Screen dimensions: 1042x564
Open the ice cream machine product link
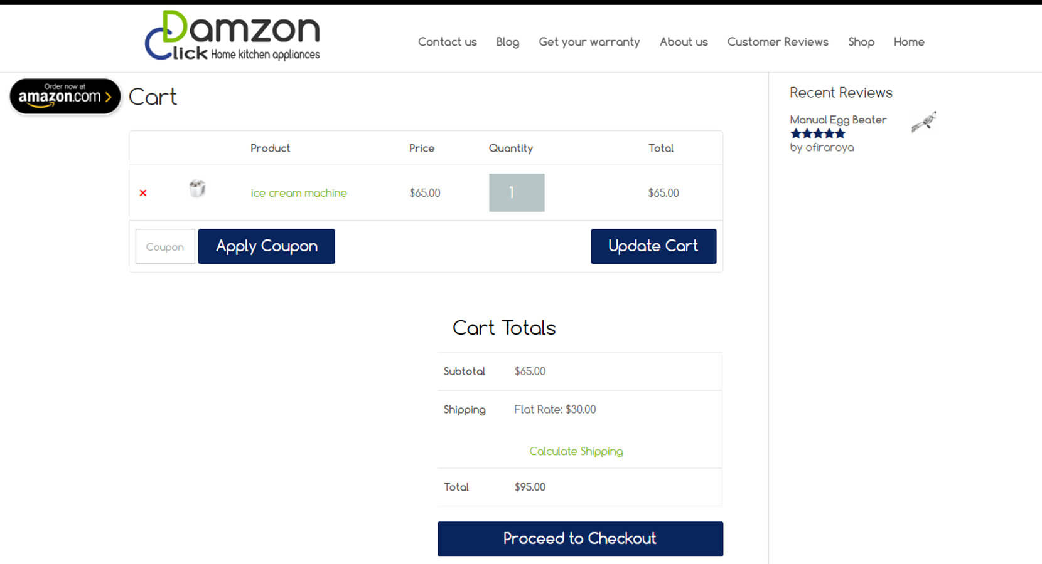click(299, 193)
